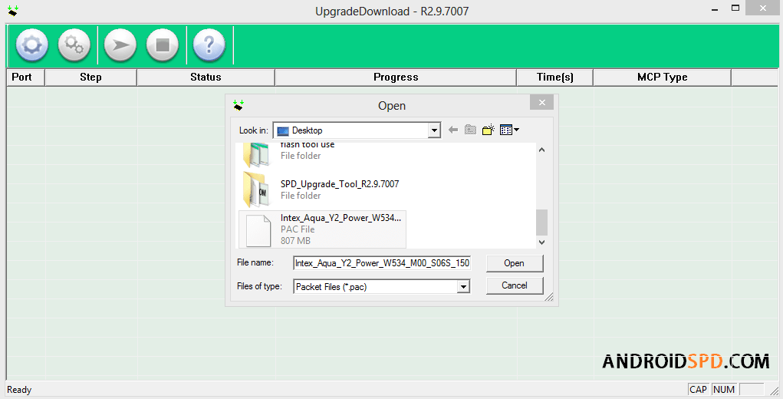Click the back arrow in the Open dialog
This screenshot has height=399, width=783.
(x=453, y=130)
